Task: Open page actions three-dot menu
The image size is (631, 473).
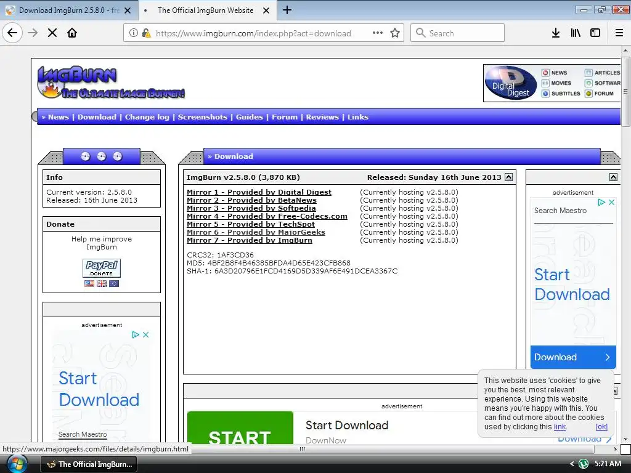Action: [x=378, y=33]
